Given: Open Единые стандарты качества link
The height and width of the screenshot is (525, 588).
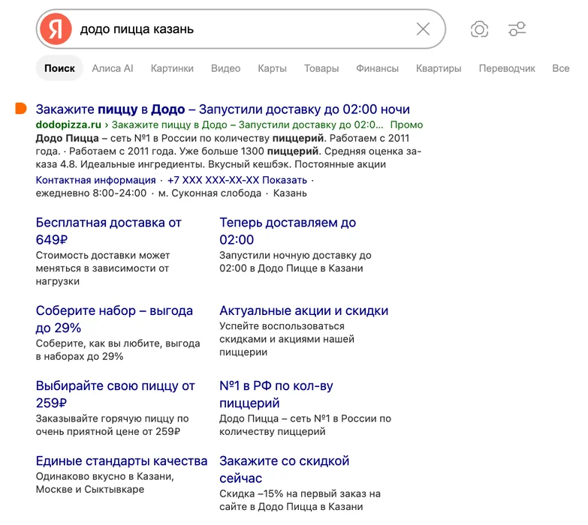Looking at the screenshot, I should [122, 460].
